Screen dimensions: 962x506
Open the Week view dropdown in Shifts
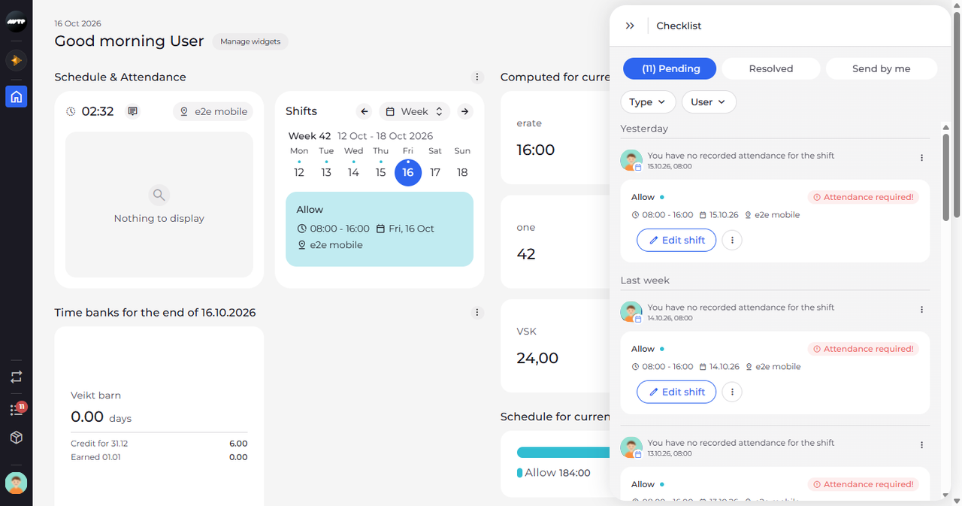(415, 111)
